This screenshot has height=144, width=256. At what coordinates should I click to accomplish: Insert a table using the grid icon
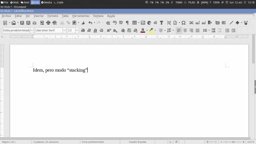tap(134, 23)
